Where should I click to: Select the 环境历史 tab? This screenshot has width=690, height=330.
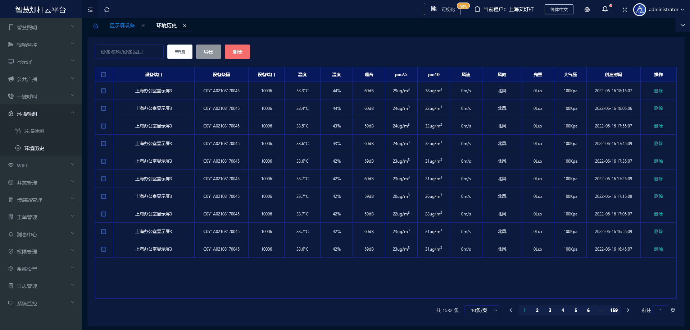click(x=167, y=25)
